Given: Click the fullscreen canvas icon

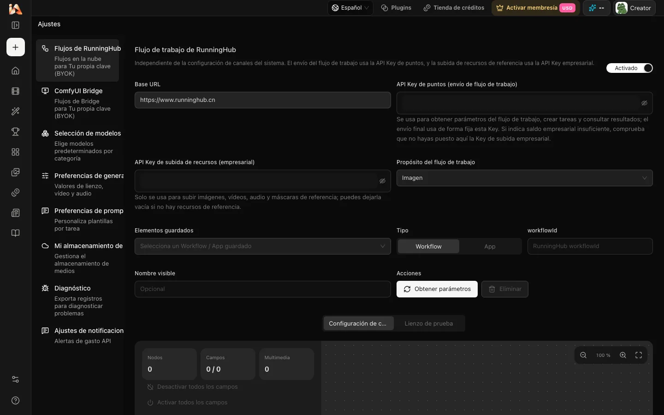Looking at the screenshot, I should (639, 355).
